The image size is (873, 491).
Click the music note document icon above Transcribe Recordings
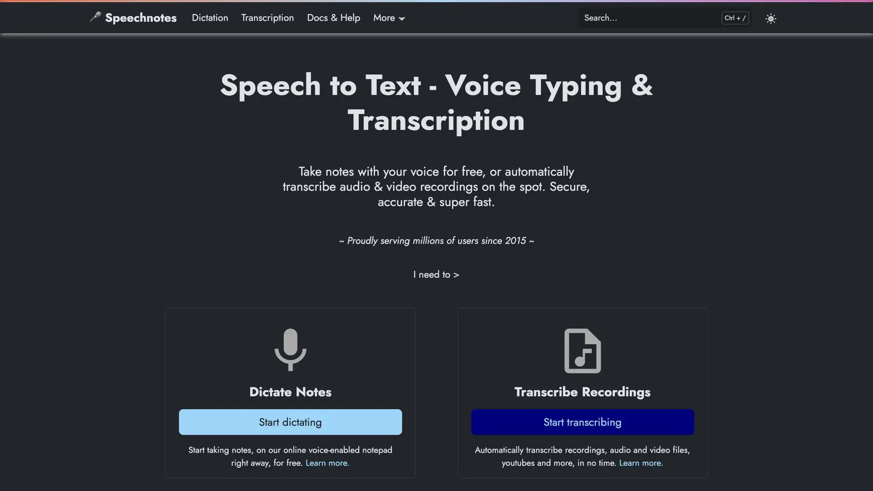pyautogui.click(x=582, y=350)
